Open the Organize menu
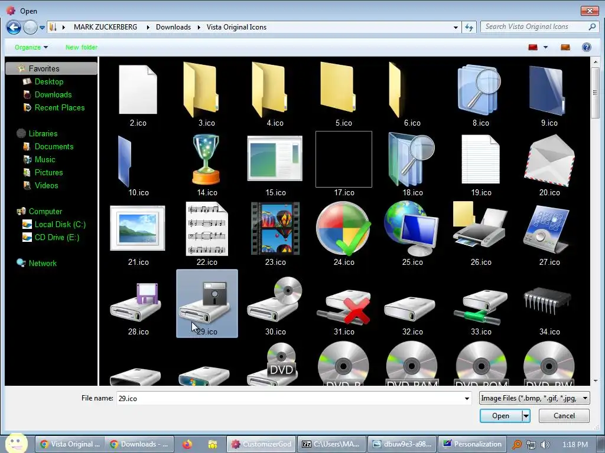 click(31, 47)
